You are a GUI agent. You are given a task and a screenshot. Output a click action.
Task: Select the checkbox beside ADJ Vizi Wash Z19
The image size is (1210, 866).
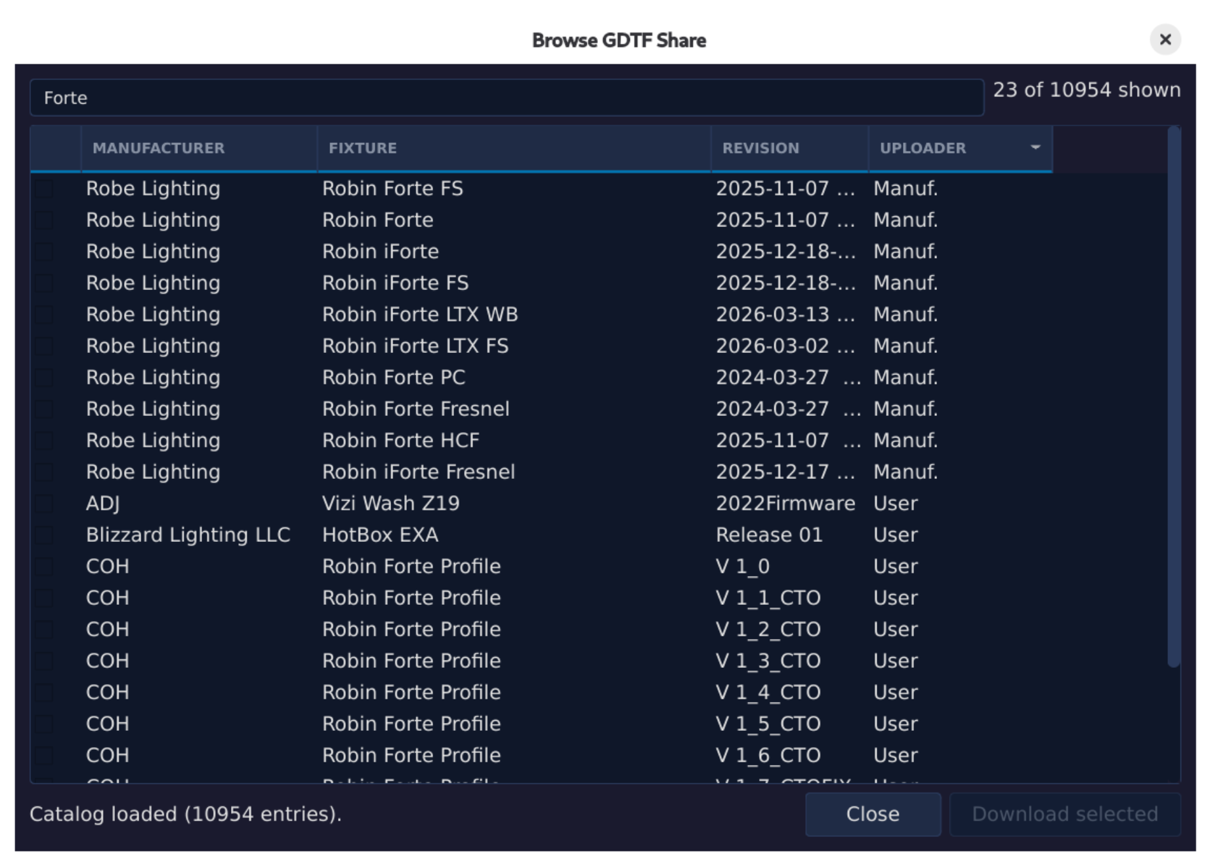[45, 504]
